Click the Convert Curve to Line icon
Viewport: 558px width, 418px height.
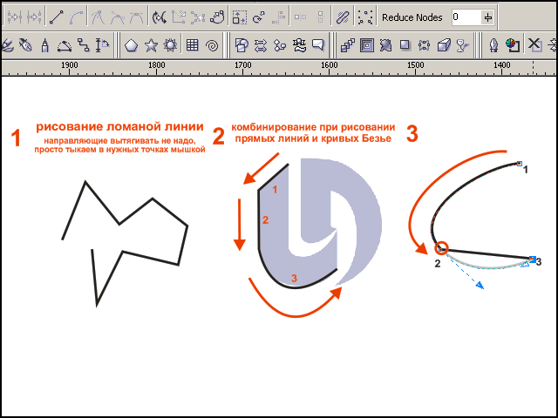pos(56,17)
